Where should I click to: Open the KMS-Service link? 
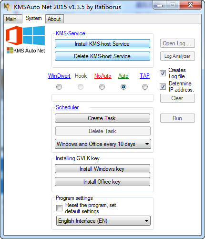coord(71,33)
